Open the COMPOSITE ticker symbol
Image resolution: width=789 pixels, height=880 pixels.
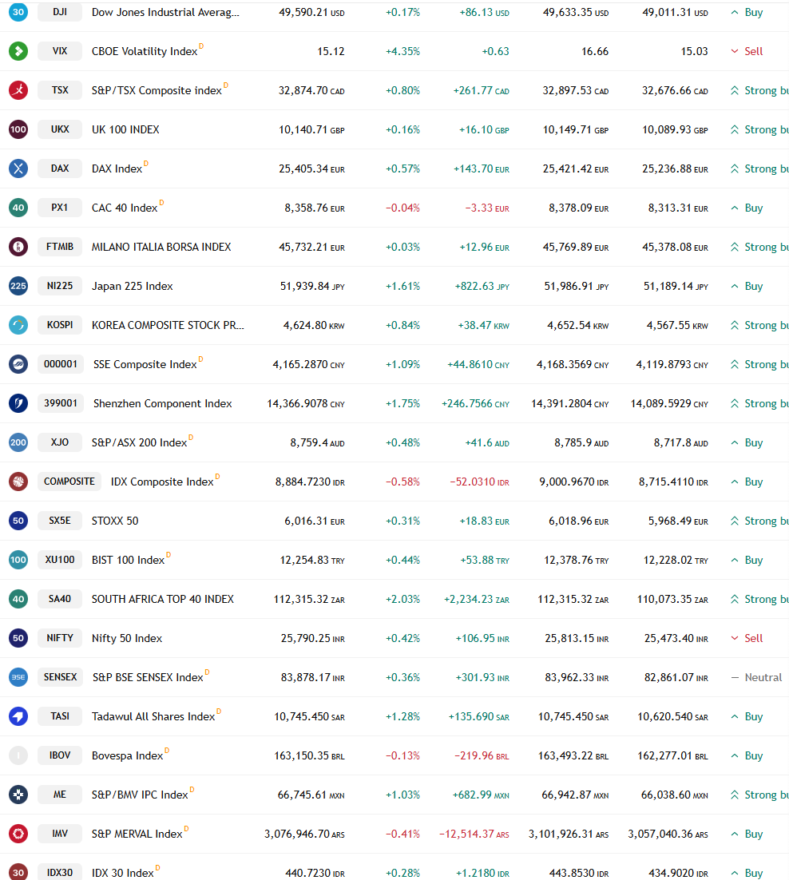coord(69,482)
